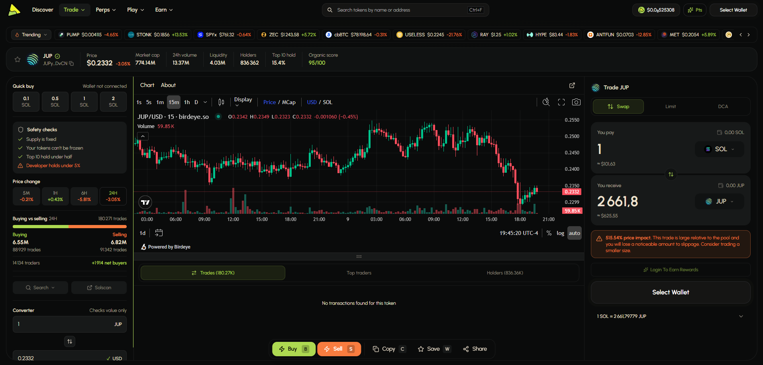The width and height of the screenshot is (763, 365).
Task: Click buying vs selling ratio bar
Action: point(70,227)
